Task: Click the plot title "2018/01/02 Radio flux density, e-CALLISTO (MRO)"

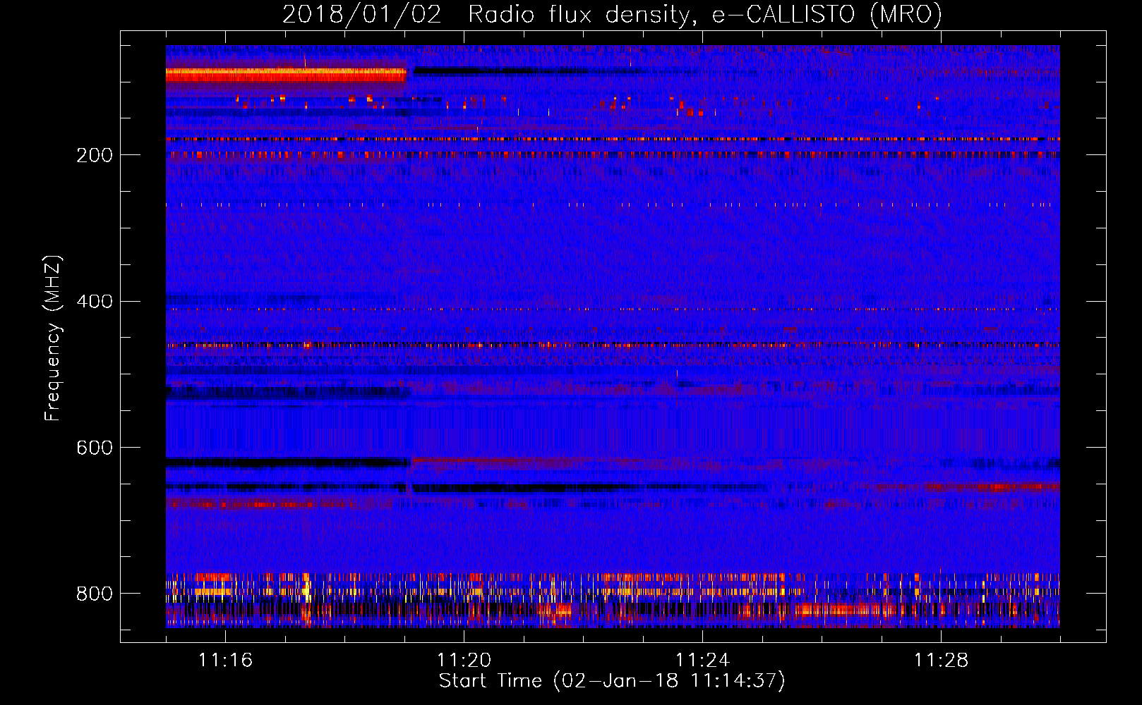Action: point(612,14)
